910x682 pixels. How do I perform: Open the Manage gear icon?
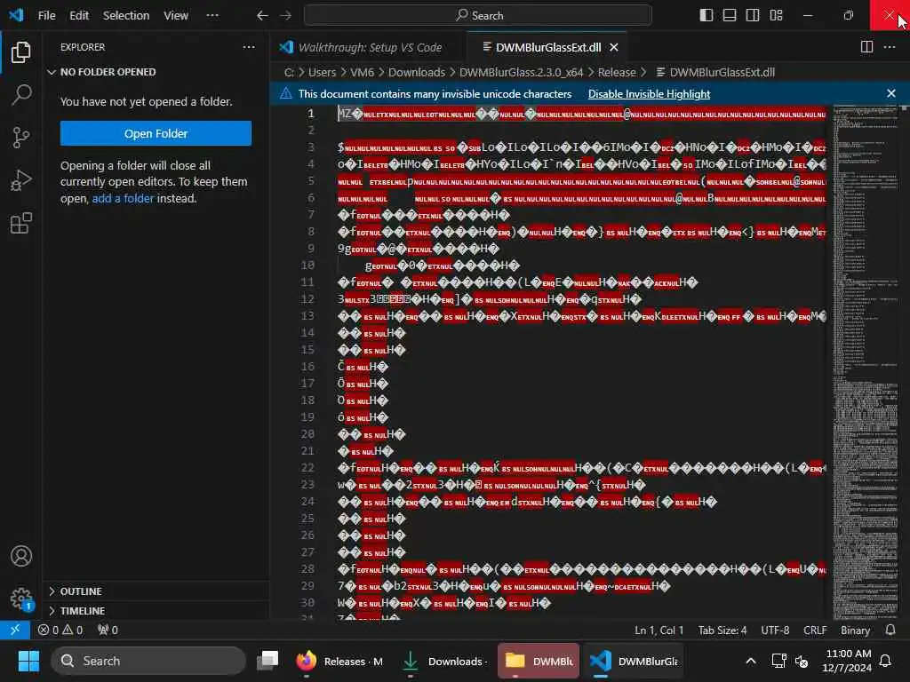(21, 598)
